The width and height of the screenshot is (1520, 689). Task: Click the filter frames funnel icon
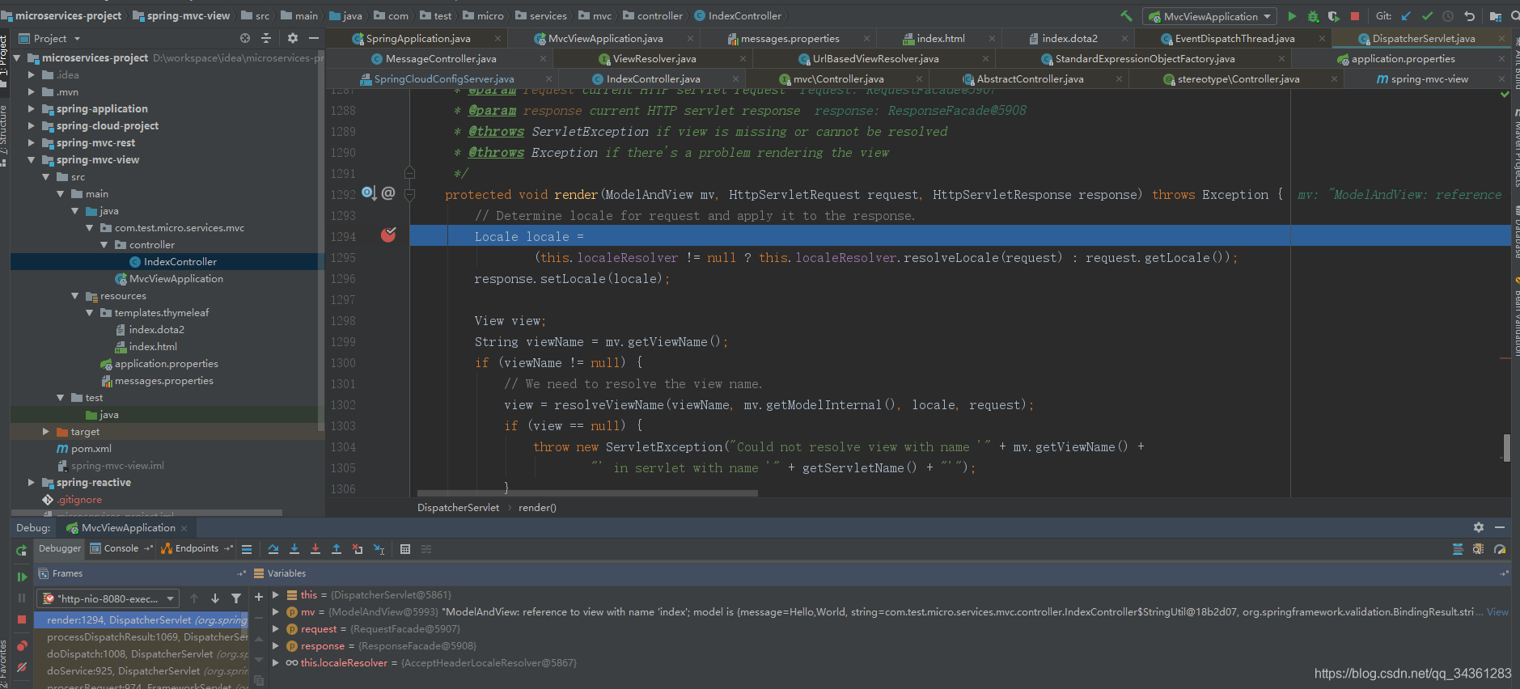click(236, 598)
